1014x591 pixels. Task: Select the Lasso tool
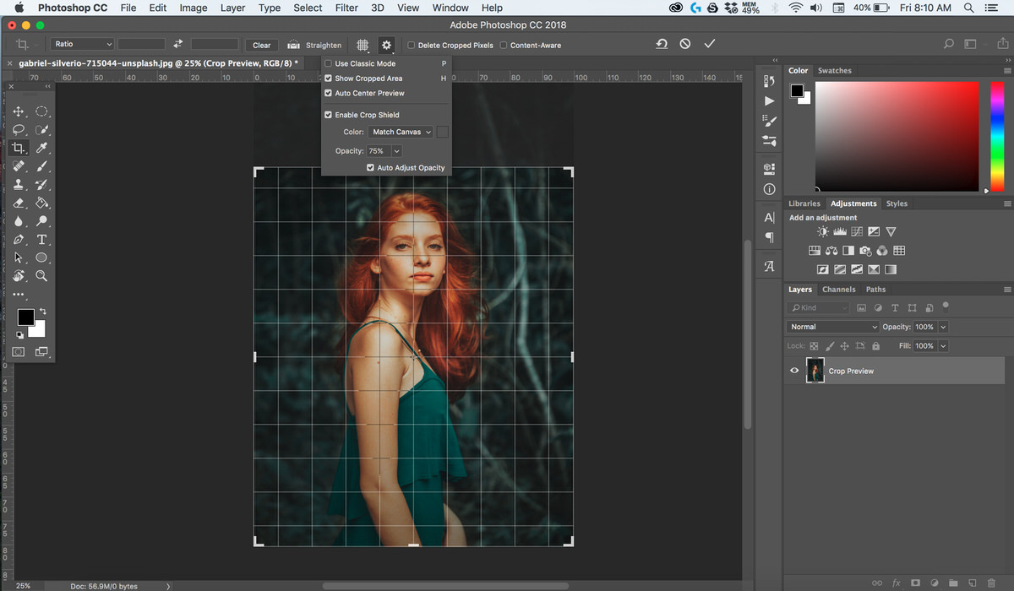[19, 130]
